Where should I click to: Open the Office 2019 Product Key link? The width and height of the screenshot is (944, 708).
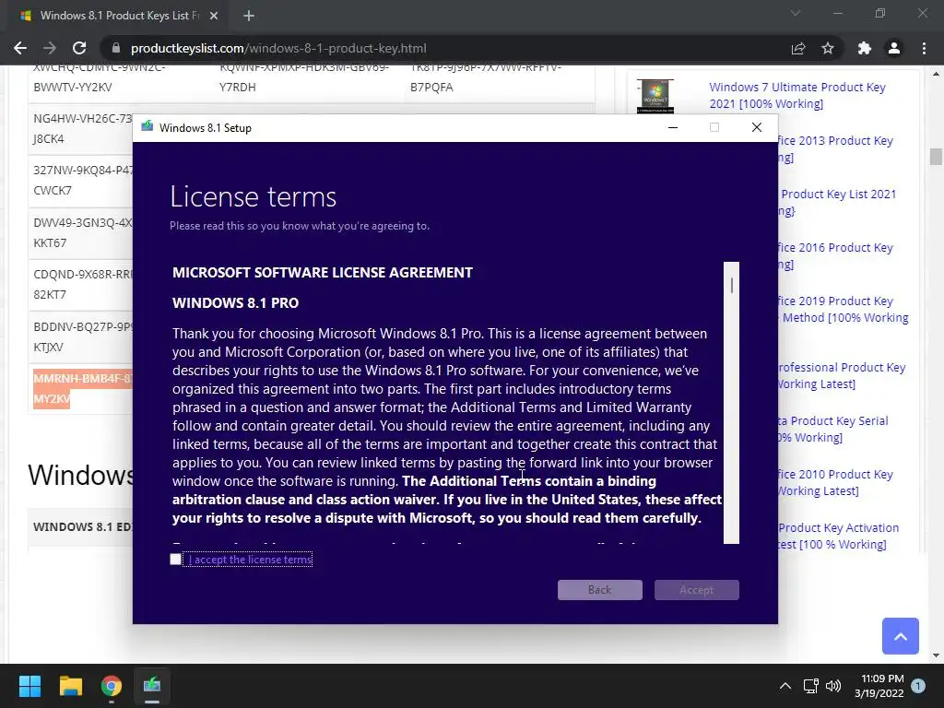pyautogui.click(x=843, y=309)
